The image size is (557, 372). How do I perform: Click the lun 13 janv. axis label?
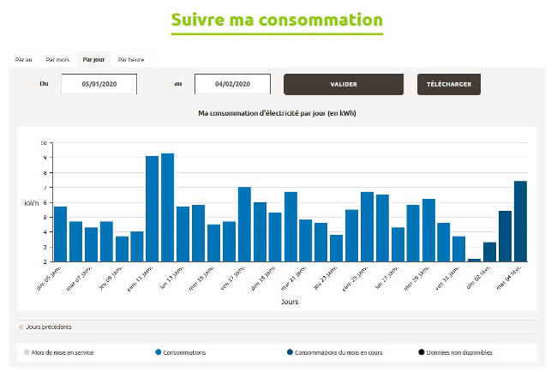pos(172,278)
